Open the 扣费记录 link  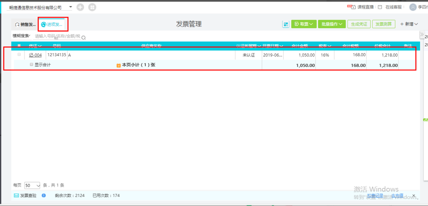click(x=375, y=195)
